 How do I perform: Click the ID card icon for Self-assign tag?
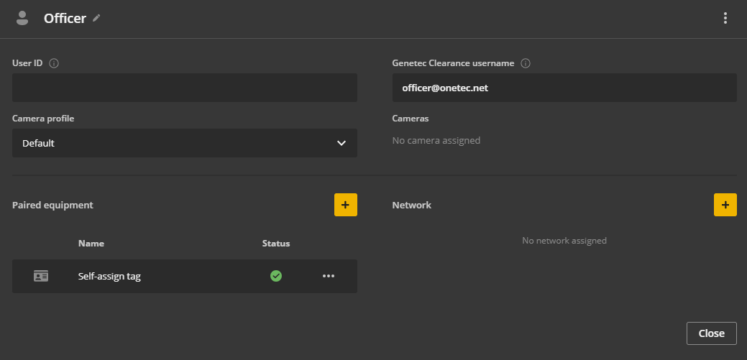coord(41,276)
